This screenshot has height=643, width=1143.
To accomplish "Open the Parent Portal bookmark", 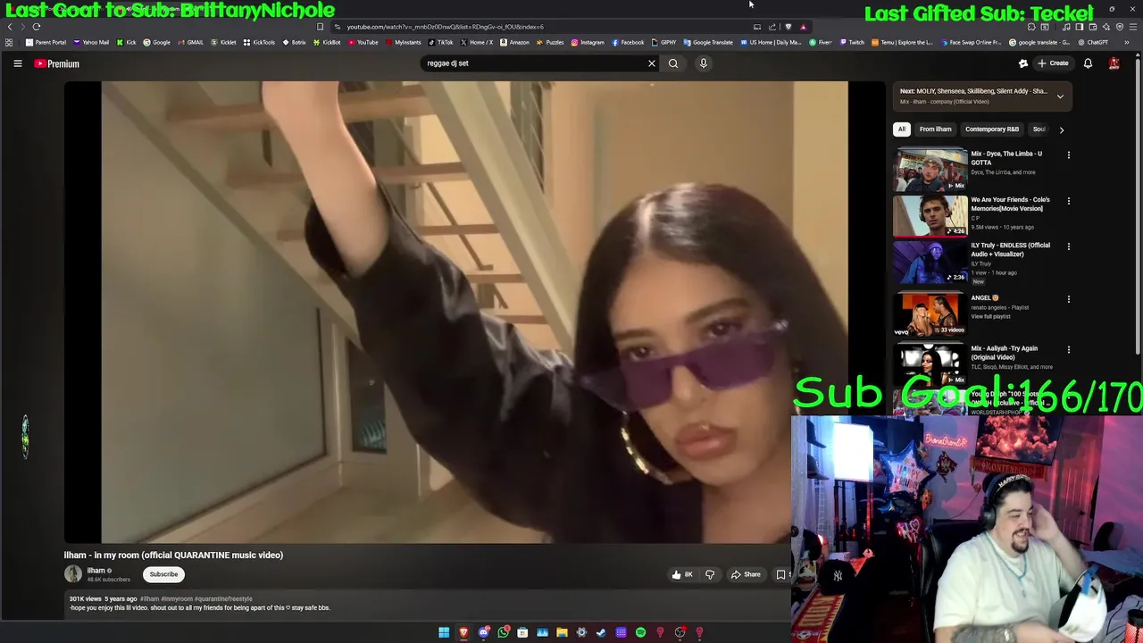I will tap(46, 42).
